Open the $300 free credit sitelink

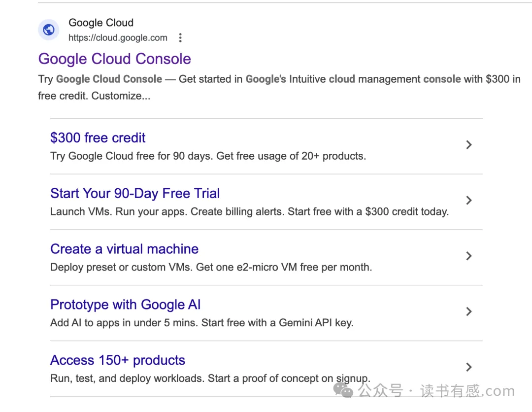[98, 138]
